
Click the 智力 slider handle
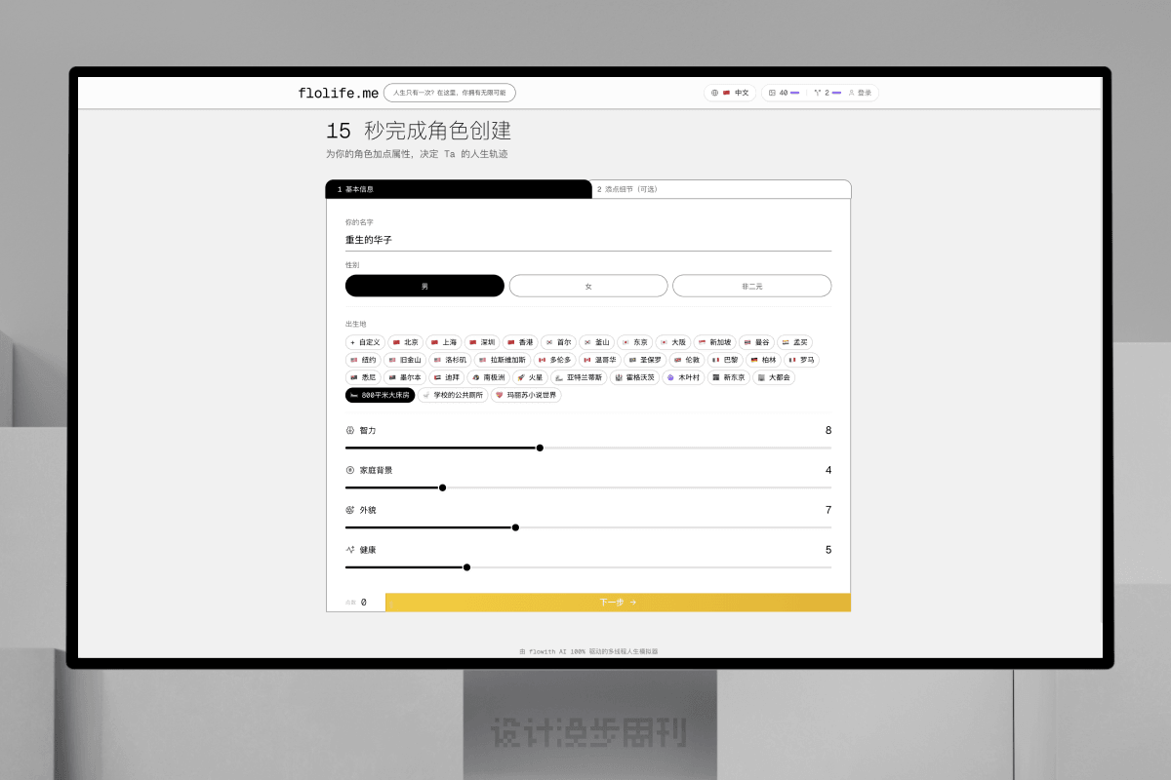click(x=540, y=448)
